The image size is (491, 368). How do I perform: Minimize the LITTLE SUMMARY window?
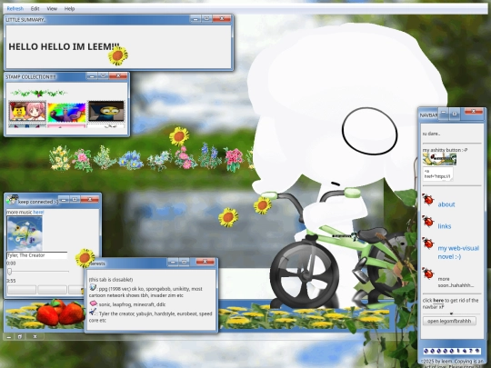195,19
